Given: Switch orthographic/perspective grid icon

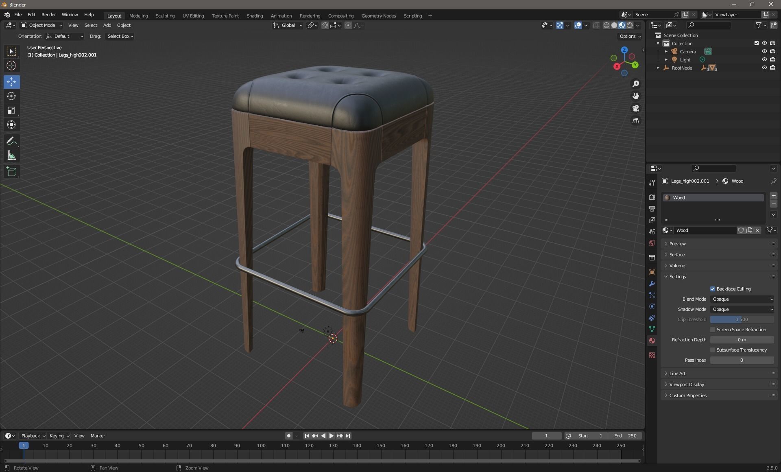Looking at the screenshot, I should click(x=635, y=120).
